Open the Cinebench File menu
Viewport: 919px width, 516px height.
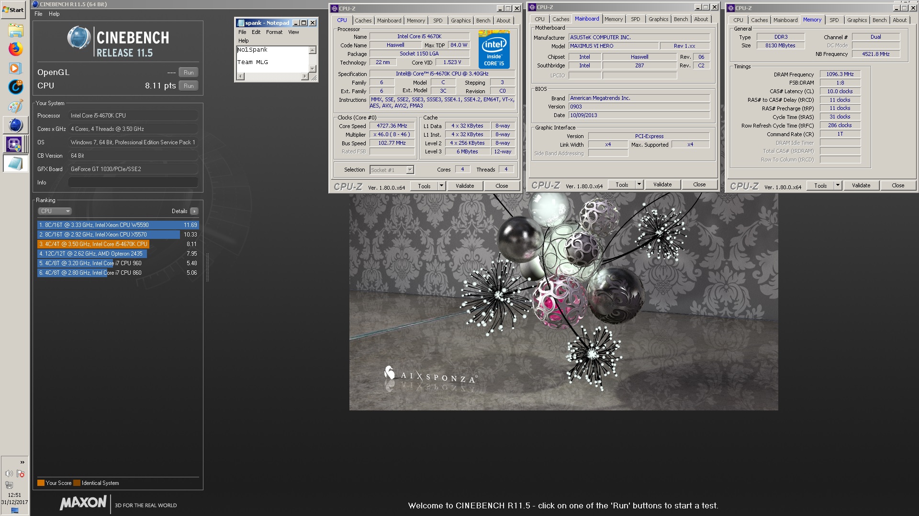point(38,14)
